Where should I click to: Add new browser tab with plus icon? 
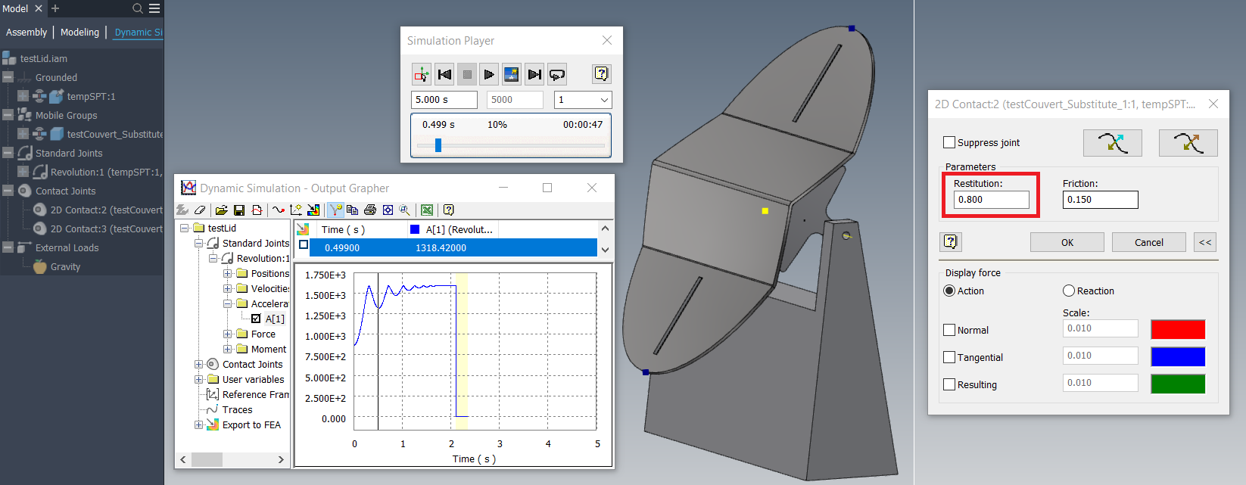coord(55,8)
